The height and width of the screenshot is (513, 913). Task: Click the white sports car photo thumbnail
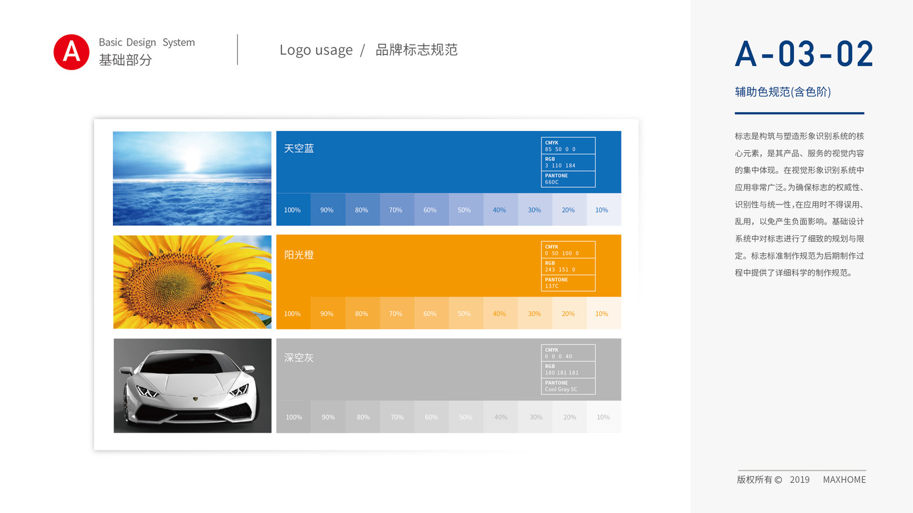click(x=192, y=385)
